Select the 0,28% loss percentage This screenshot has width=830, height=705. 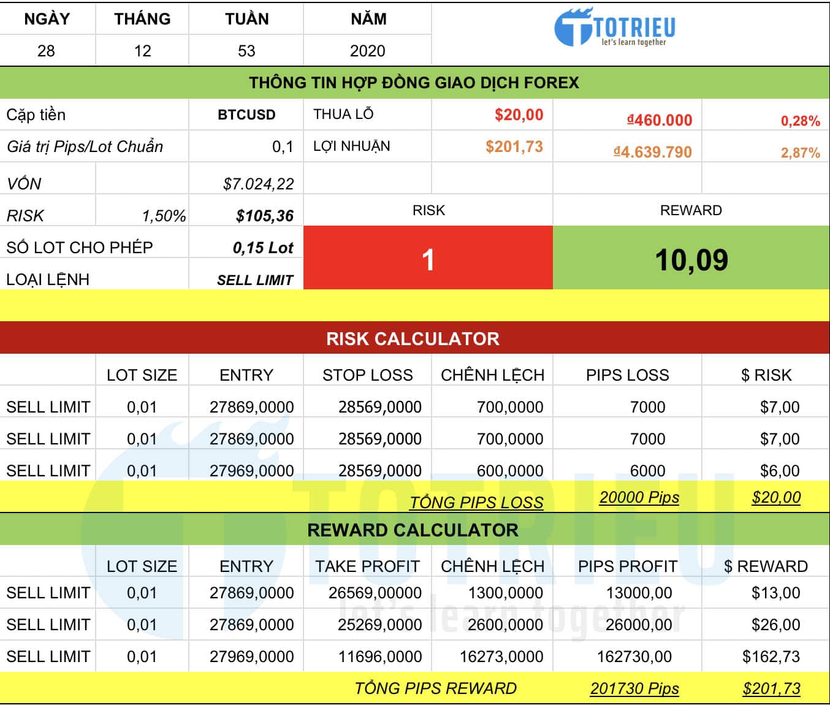[x=800, y=121]
